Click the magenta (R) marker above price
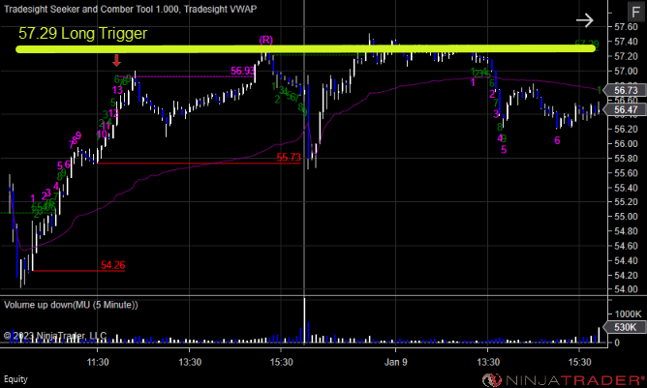647x388 pixels. pyautogui.click(x=265, y=40)
